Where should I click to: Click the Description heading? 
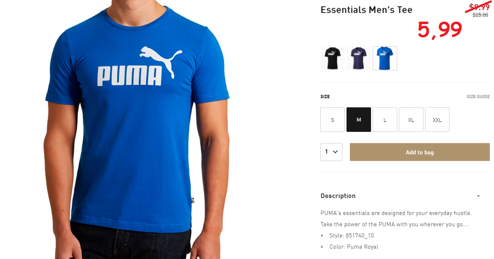click(338, 196)
